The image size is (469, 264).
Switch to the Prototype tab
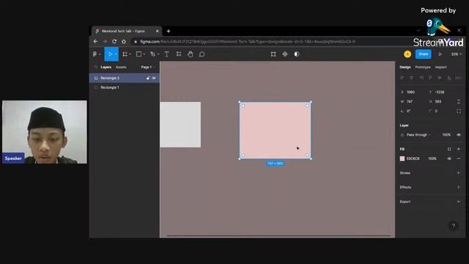click(423, 67)
